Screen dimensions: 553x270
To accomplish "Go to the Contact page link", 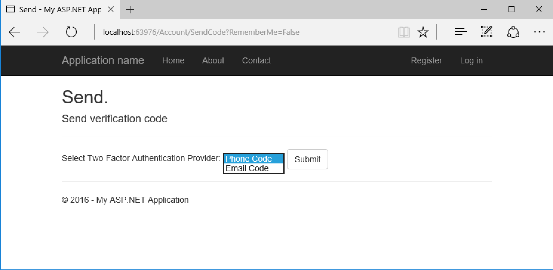I will pyautogui.click(x=256, y=60).
